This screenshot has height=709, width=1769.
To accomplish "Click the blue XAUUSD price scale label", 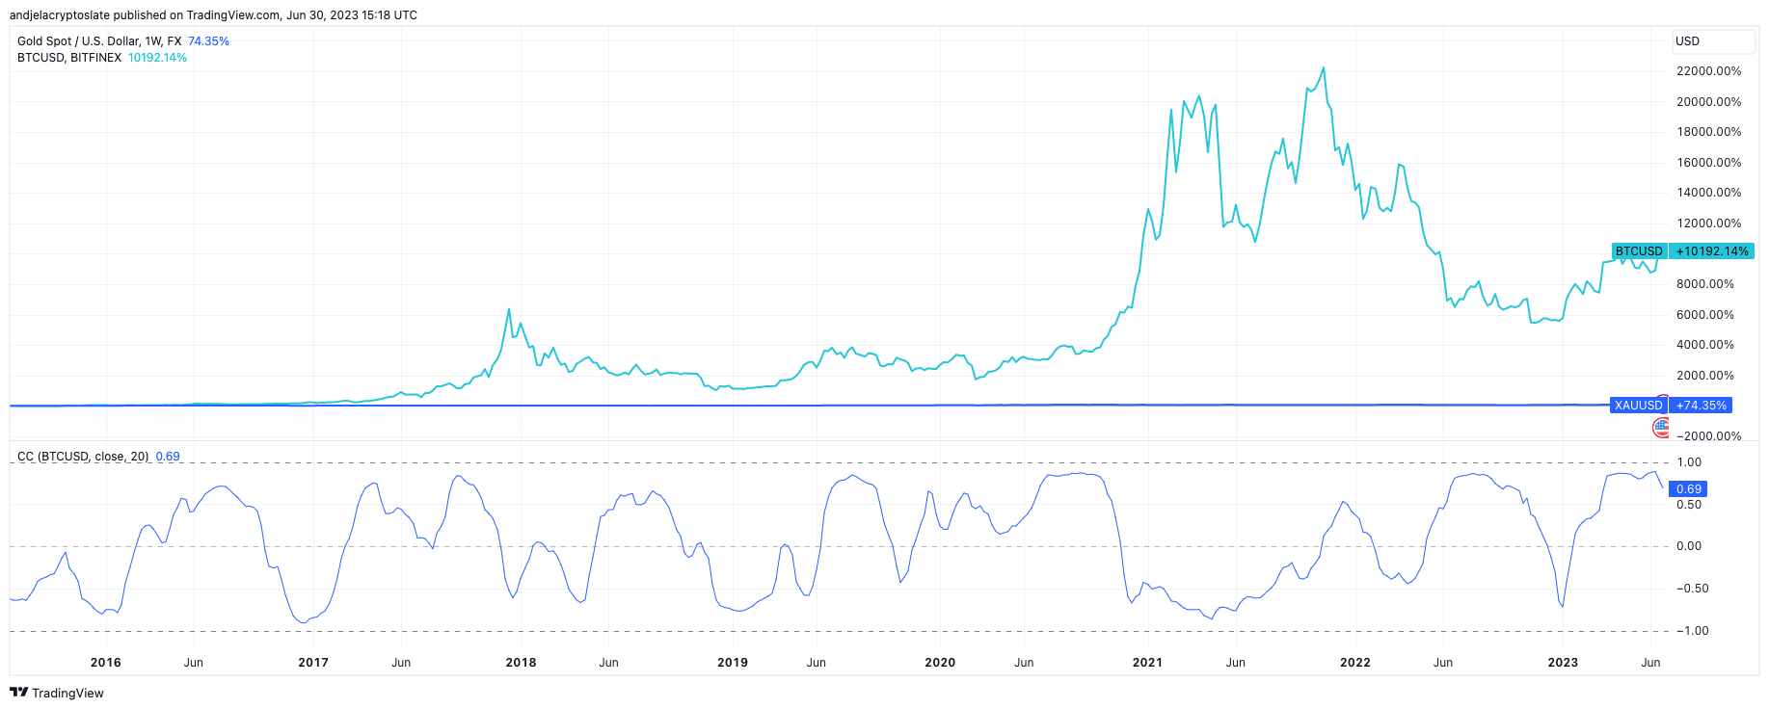I will pyautogui.click(x=1639, y=406).
